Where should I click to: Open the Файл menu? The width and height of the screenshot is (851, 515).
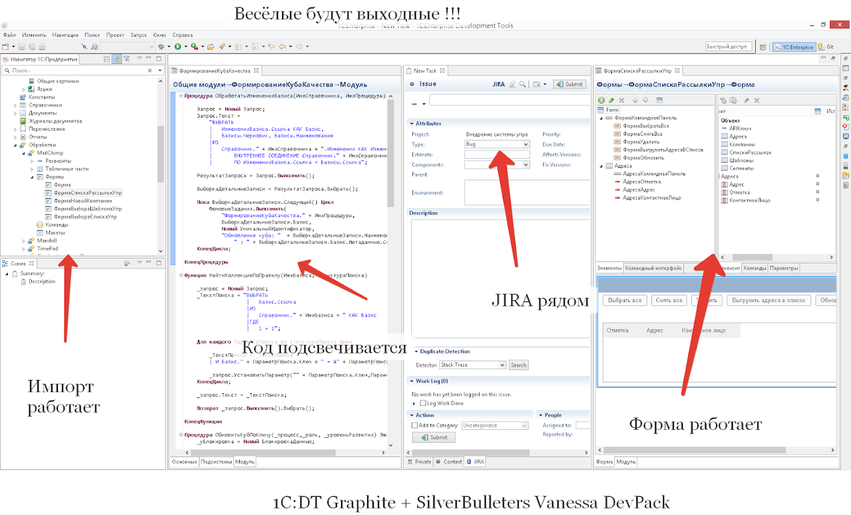click(10, 35)
